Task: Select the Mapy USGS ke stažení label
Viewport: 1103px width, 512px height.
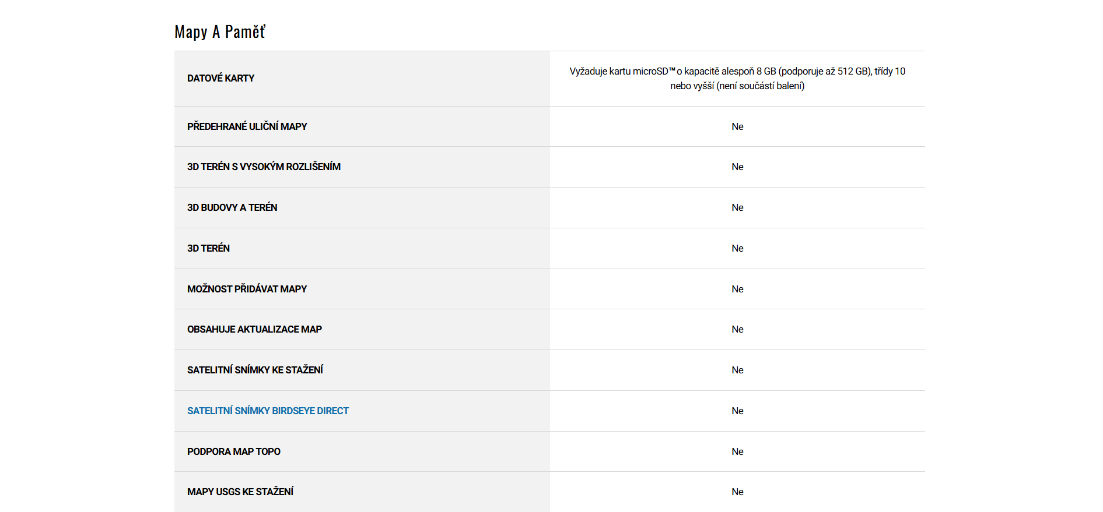Action: click(x=240, y=492)
